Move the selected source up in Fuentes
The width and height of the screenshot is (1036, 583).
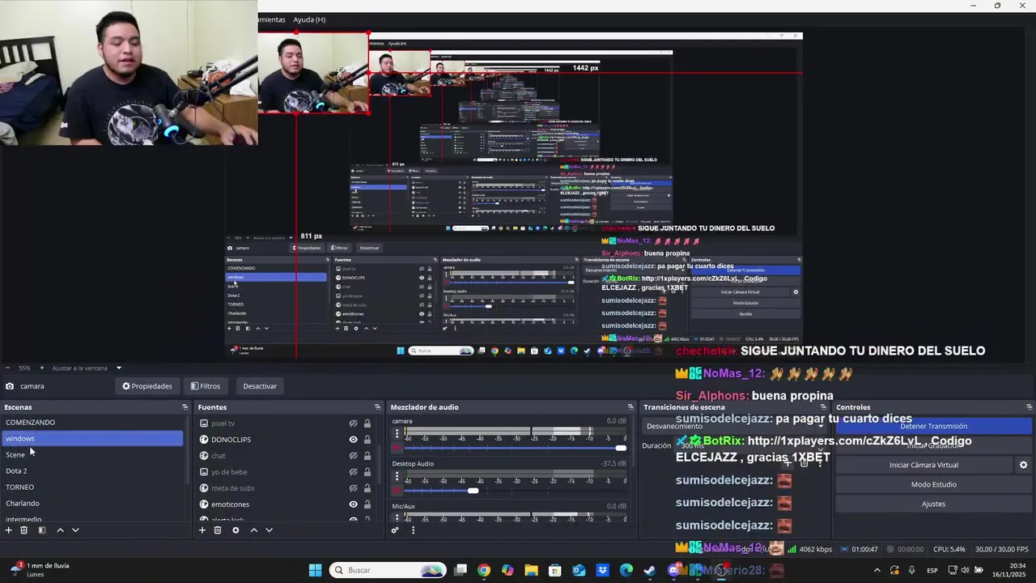click(x=253, y=530)
